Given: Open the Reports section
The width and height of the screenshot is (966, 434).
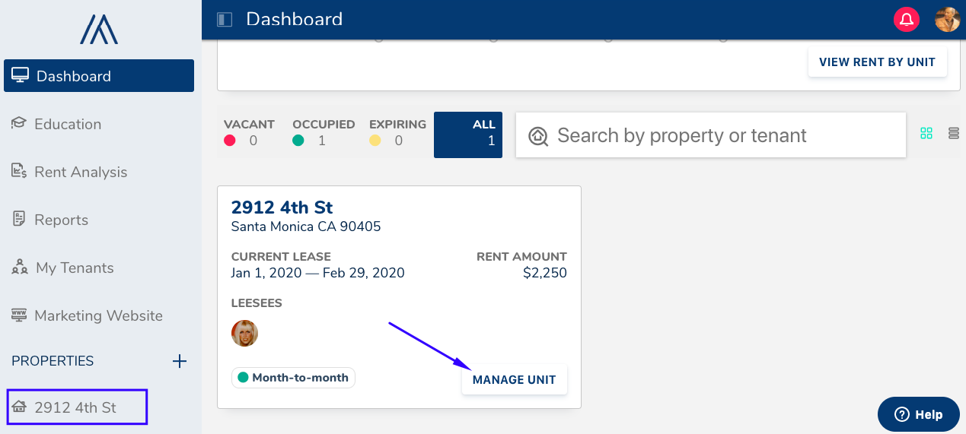Looking at the screenshot, I should (x=61, y=220).
